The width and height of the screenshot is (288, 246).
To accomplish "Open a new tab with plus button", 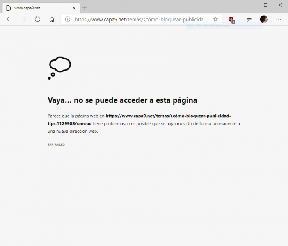I will click(x=85, y=8).
